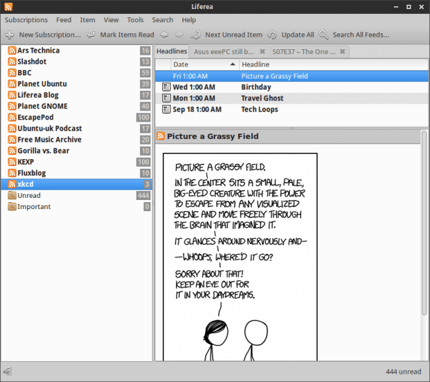Select the Planet GNOME feed name
This screenshot has height=382, width=430.
pos(42,106)
